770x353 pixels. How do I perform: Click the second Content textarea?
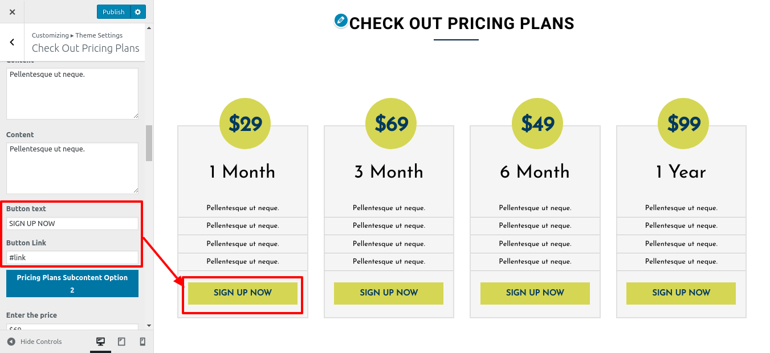[72, 168]
